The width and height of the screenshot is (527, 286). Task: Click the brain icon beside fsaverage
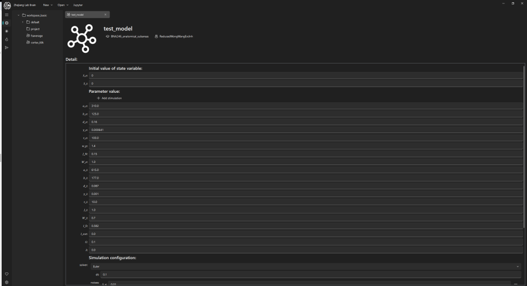coord(28,35)
